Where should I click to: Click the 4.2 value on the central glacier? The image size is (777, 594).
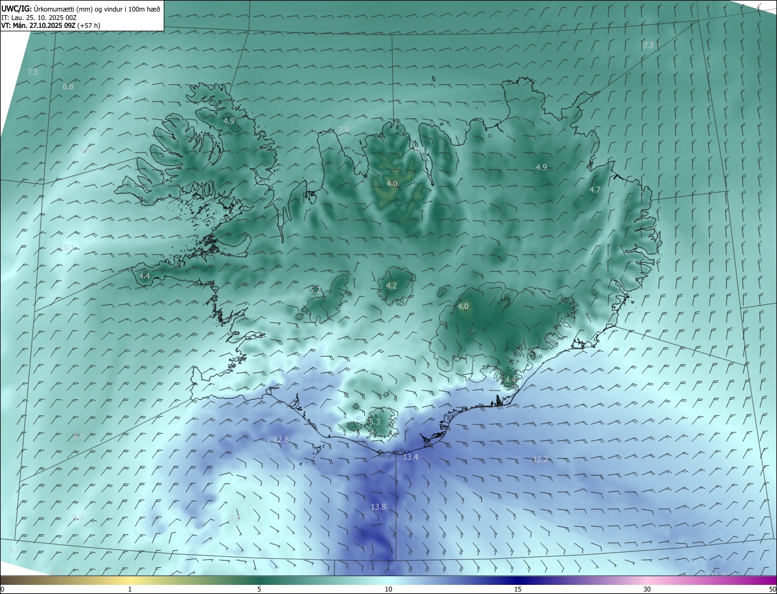pos(392,285)
